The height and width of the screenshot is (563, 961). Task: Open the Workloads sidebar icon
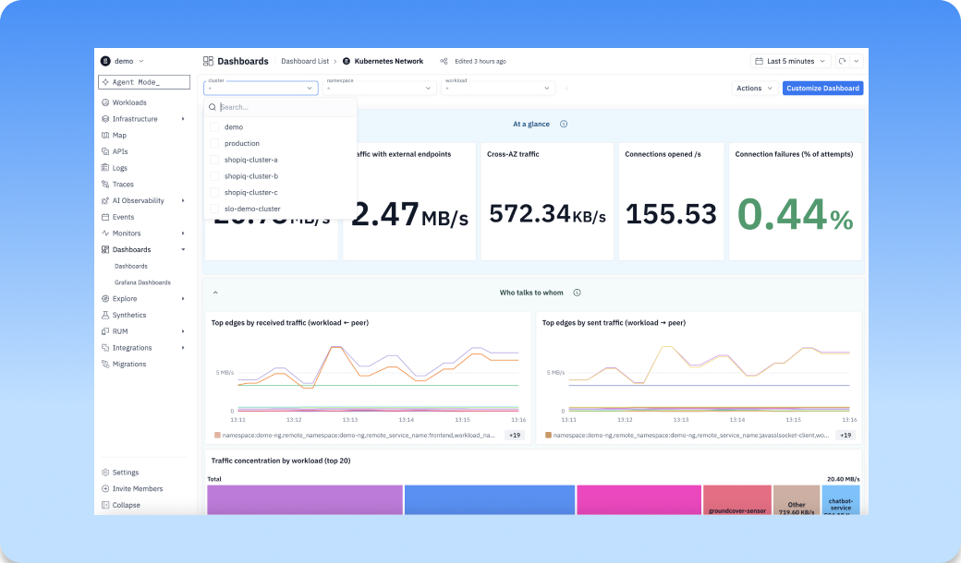pos(105,102)
